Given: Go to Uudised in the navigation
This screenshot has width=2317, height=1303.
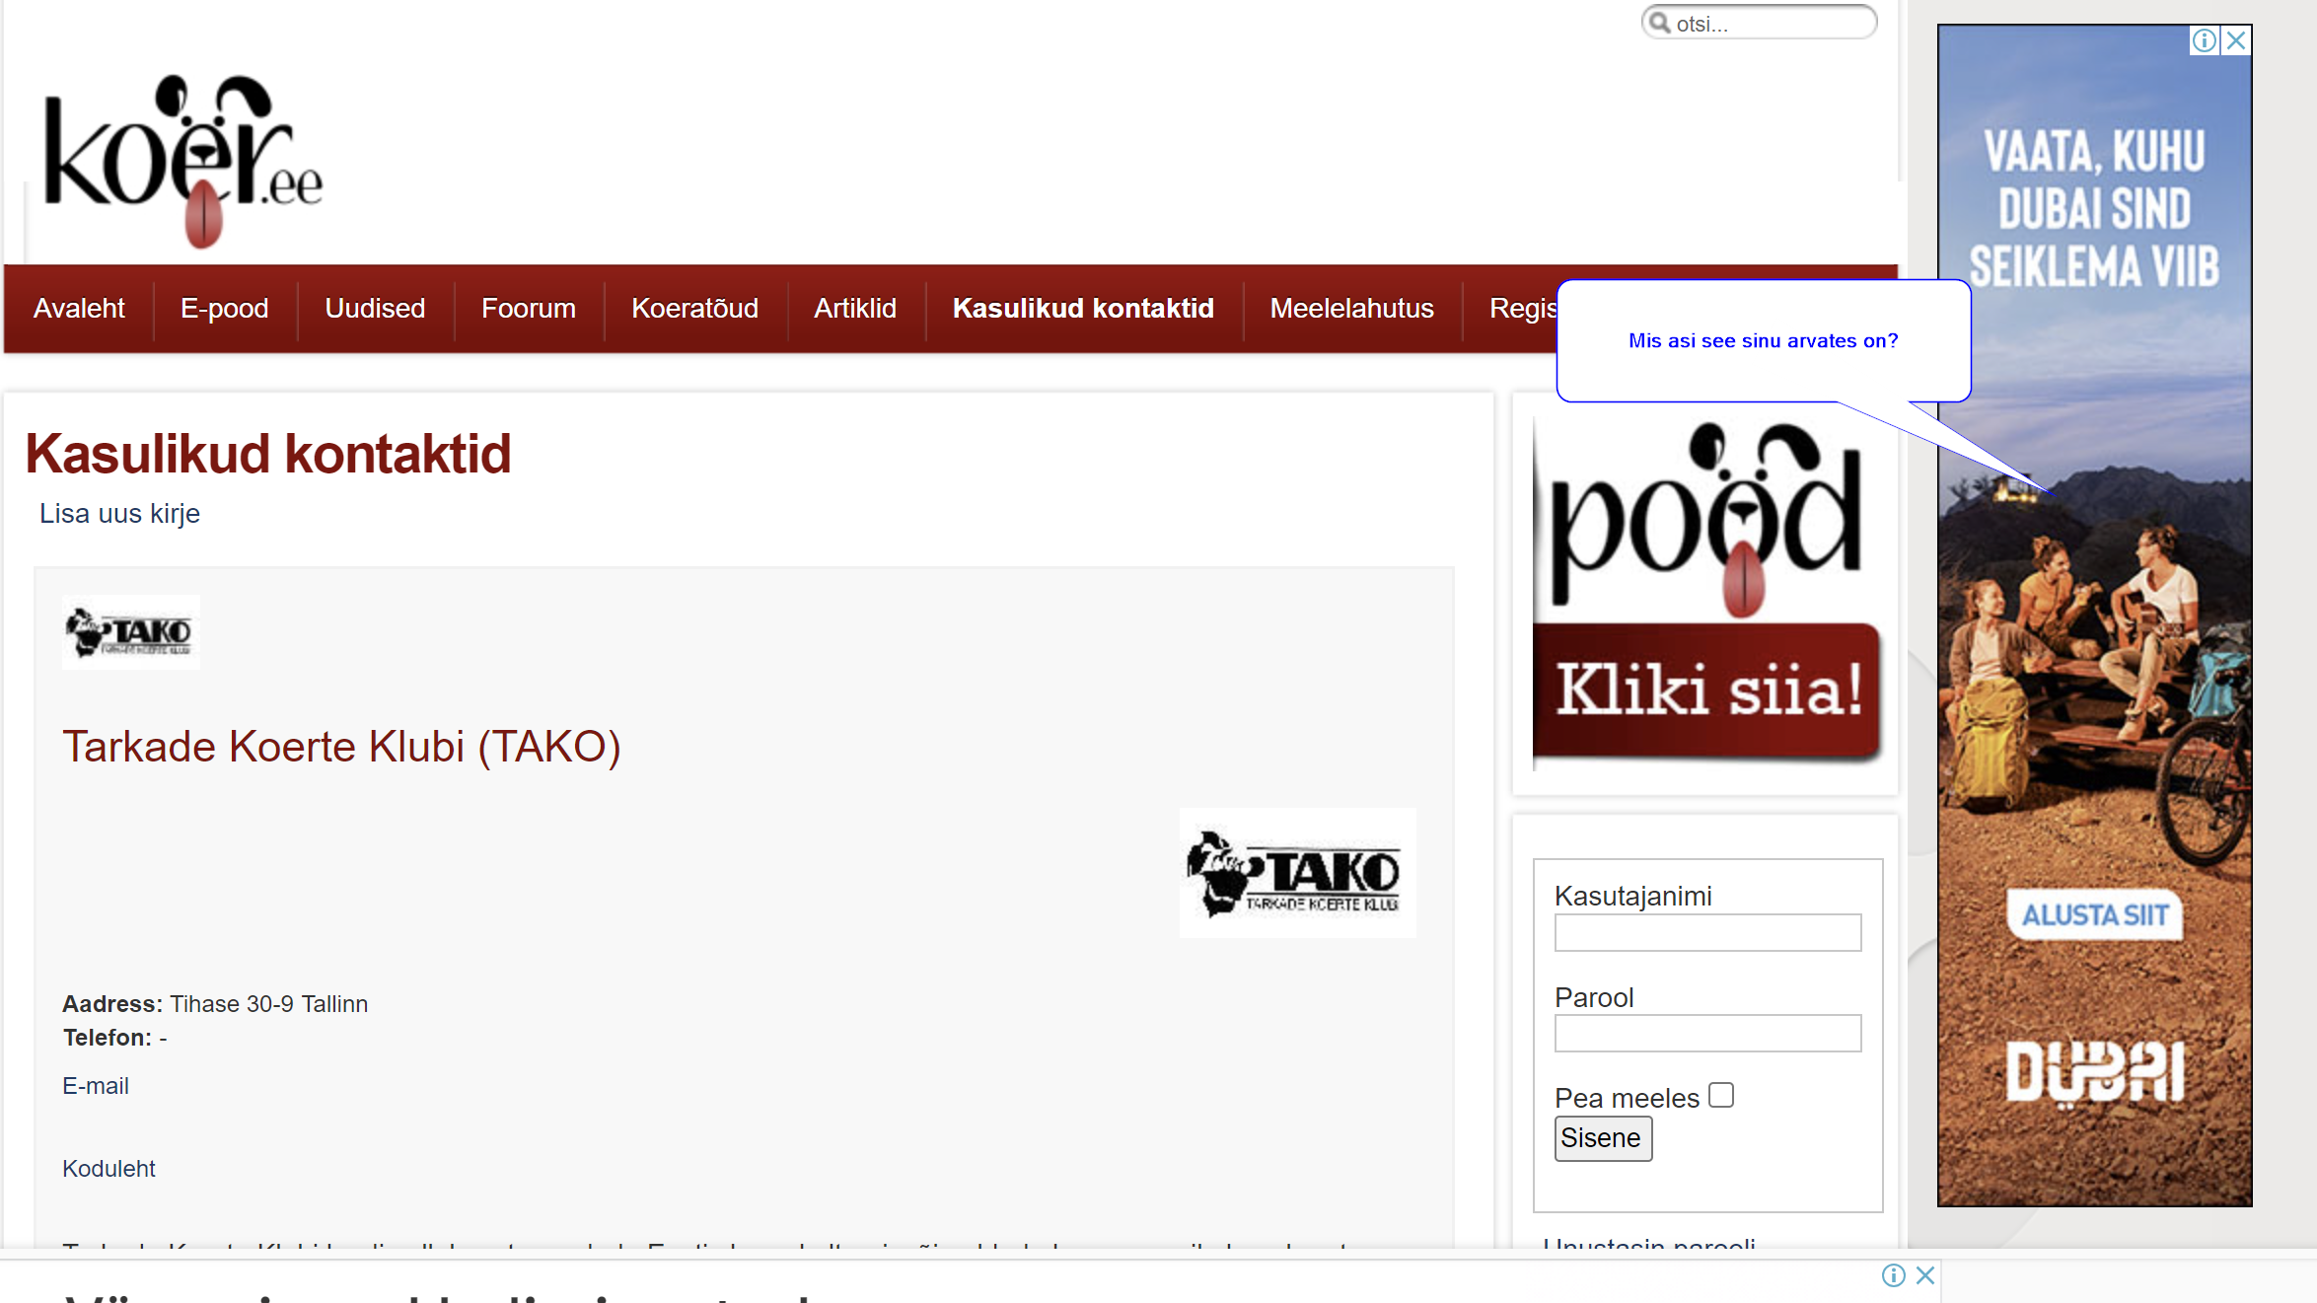Looking at the screenshot, I should pyautogui.click(x=375, y=309).
